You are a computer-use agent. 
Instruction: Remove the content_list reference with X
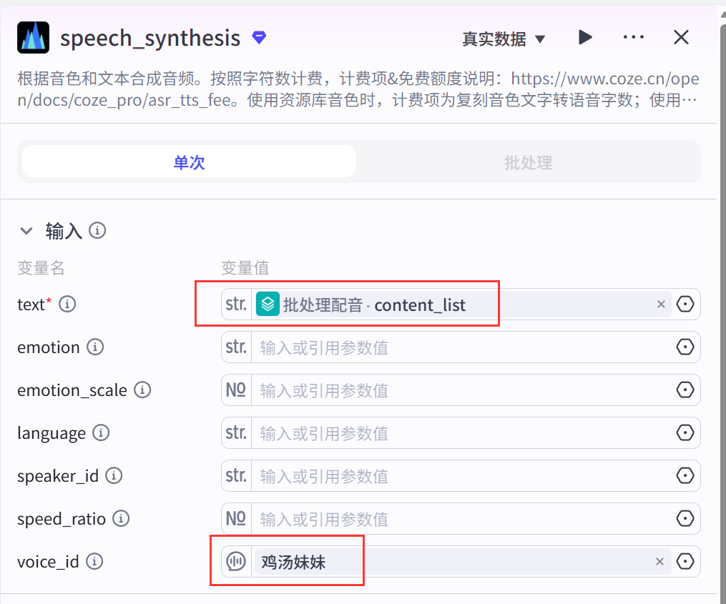pyautogui.click(x=660, y=305)
